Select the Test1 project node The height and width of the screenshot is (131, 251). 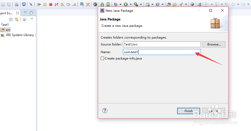[5, 25]
